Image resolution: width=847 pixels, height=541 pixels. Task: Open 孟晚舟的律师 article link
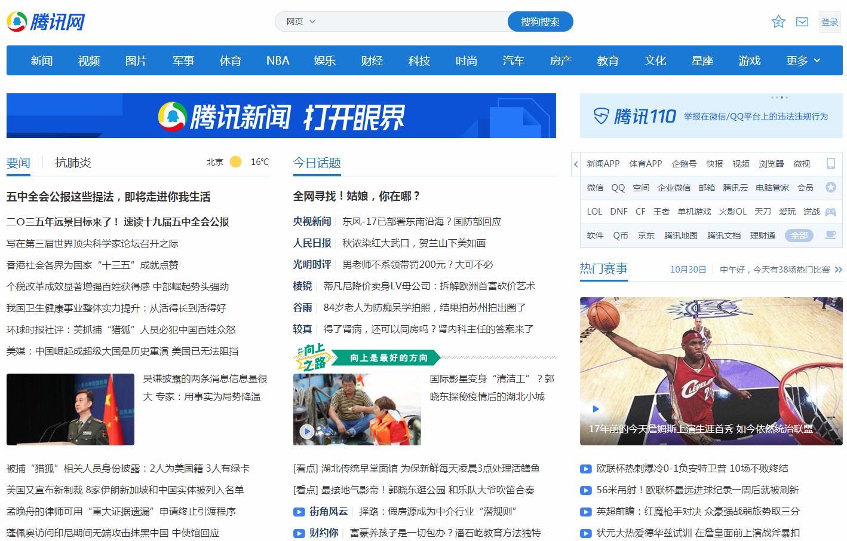click(121, 512)
